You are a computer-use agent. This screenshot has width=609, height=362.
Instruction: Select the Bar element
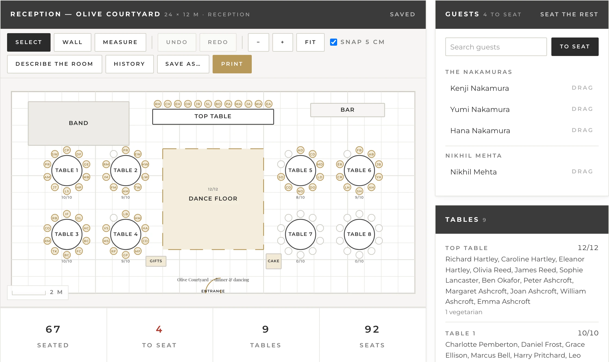(347, 110)
